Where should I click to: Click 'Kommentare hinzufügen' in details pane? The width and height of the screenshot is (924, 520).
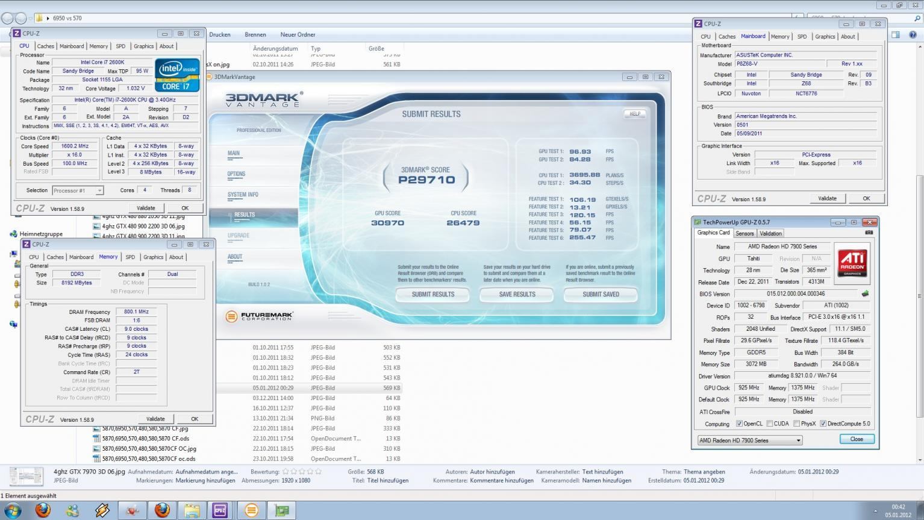click(x=502, y=480)
